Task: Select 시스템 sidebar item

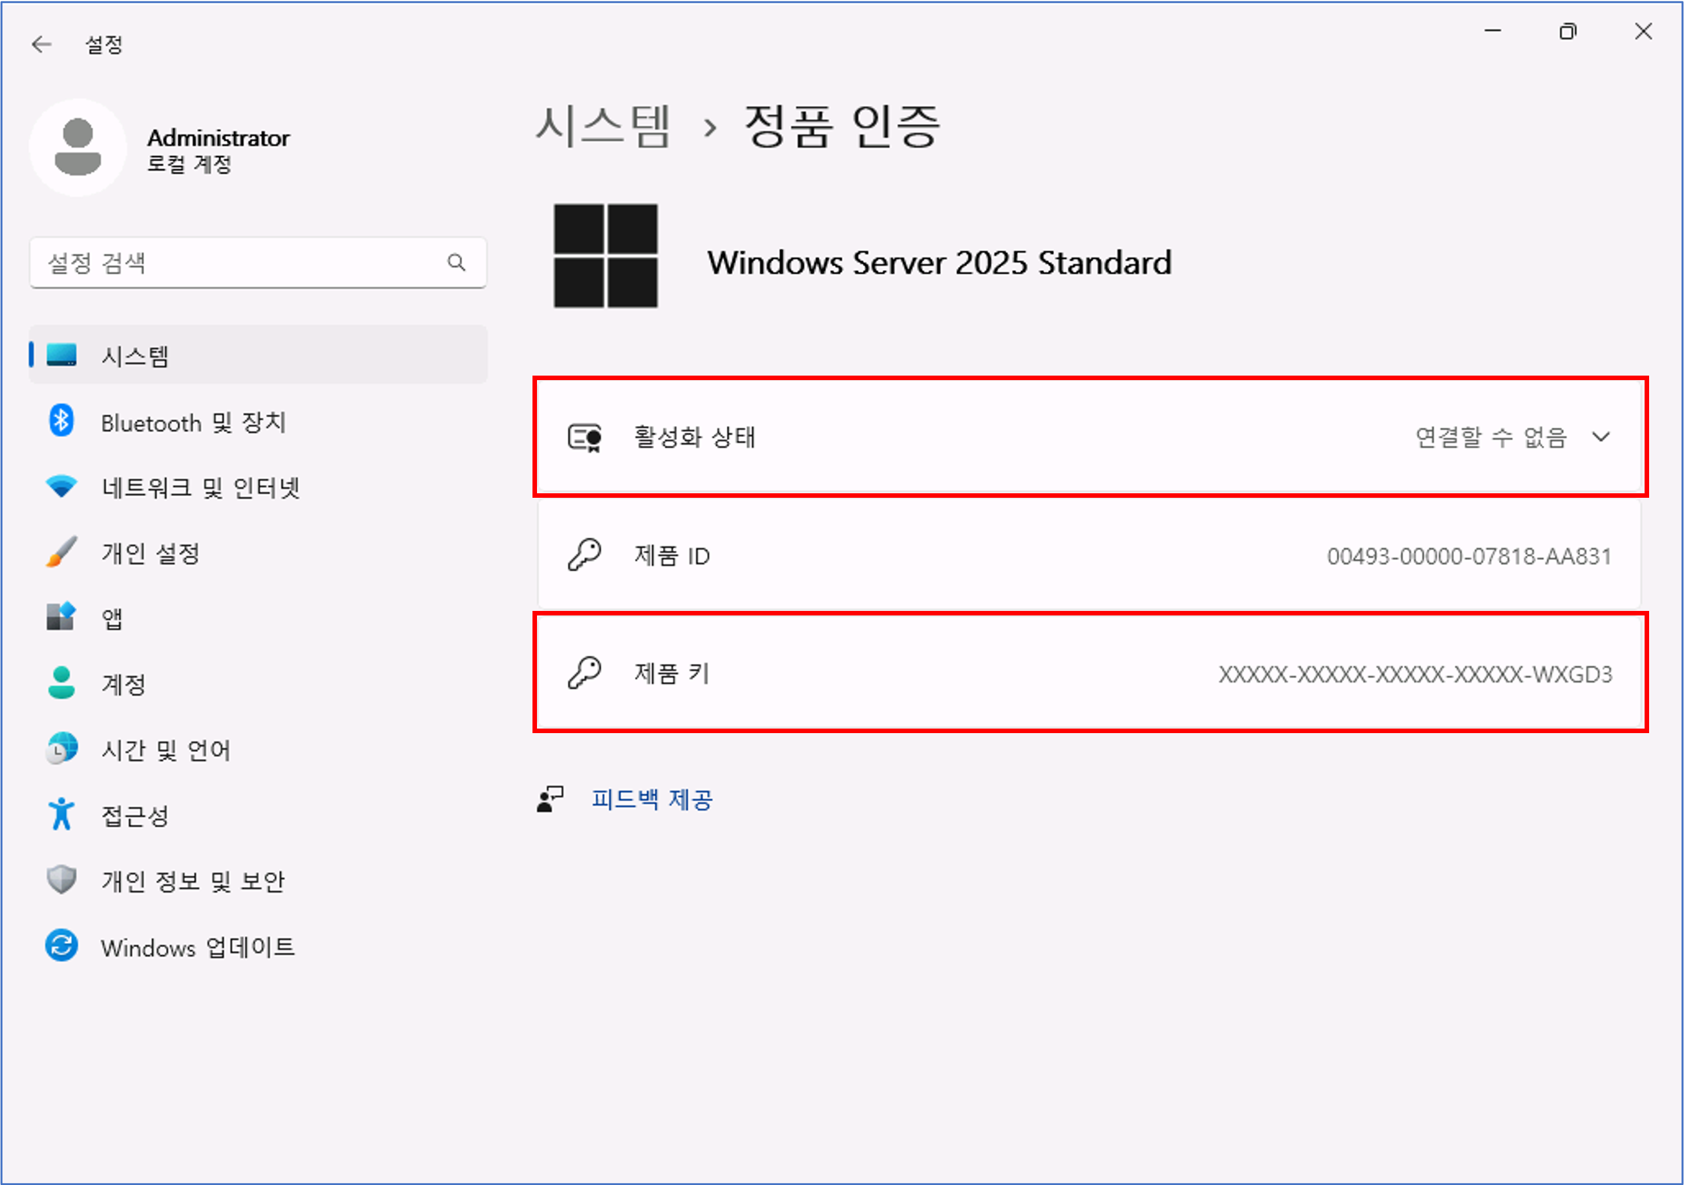Action: pos(136,357)
